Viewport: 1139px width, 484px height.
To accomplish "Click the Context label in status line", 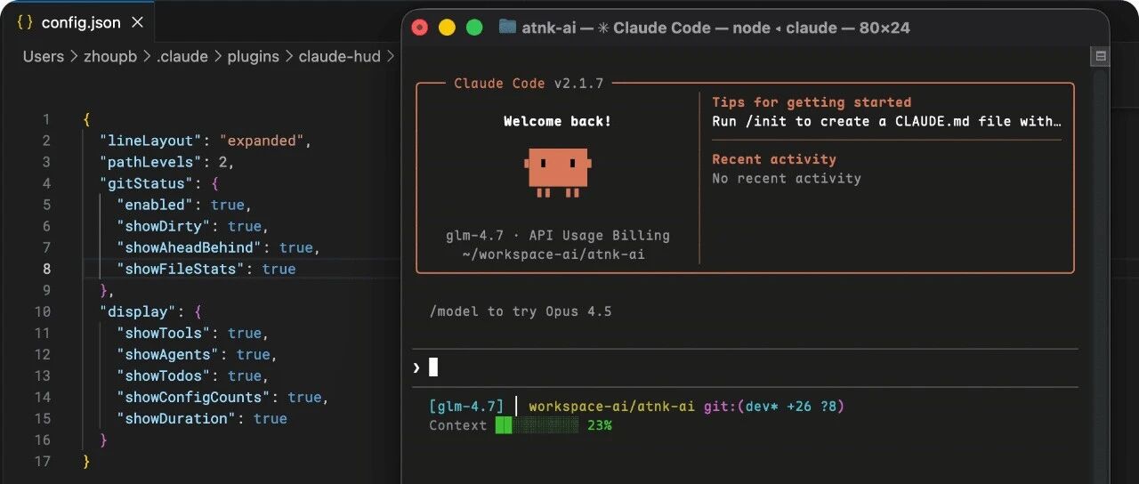I will (457, 426).
